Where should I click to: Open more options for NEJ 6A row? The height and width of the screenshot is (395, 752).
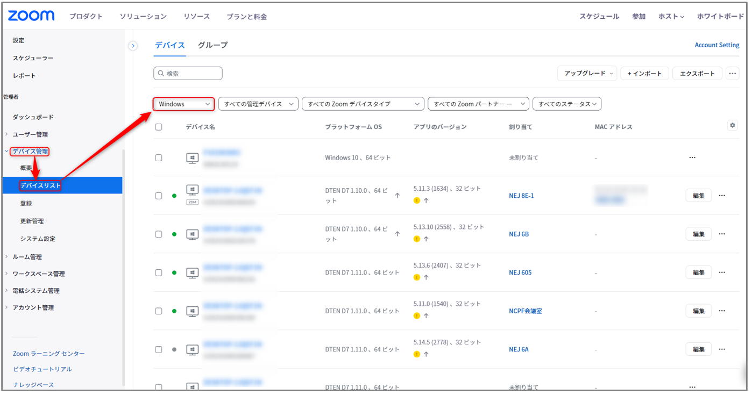[x=722, y=349]
